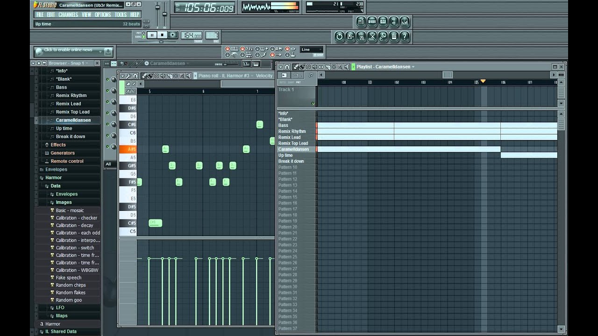Open the Mixer shortcut icon
Viewport: 598px width, 336px height.
tap(405, 21)
